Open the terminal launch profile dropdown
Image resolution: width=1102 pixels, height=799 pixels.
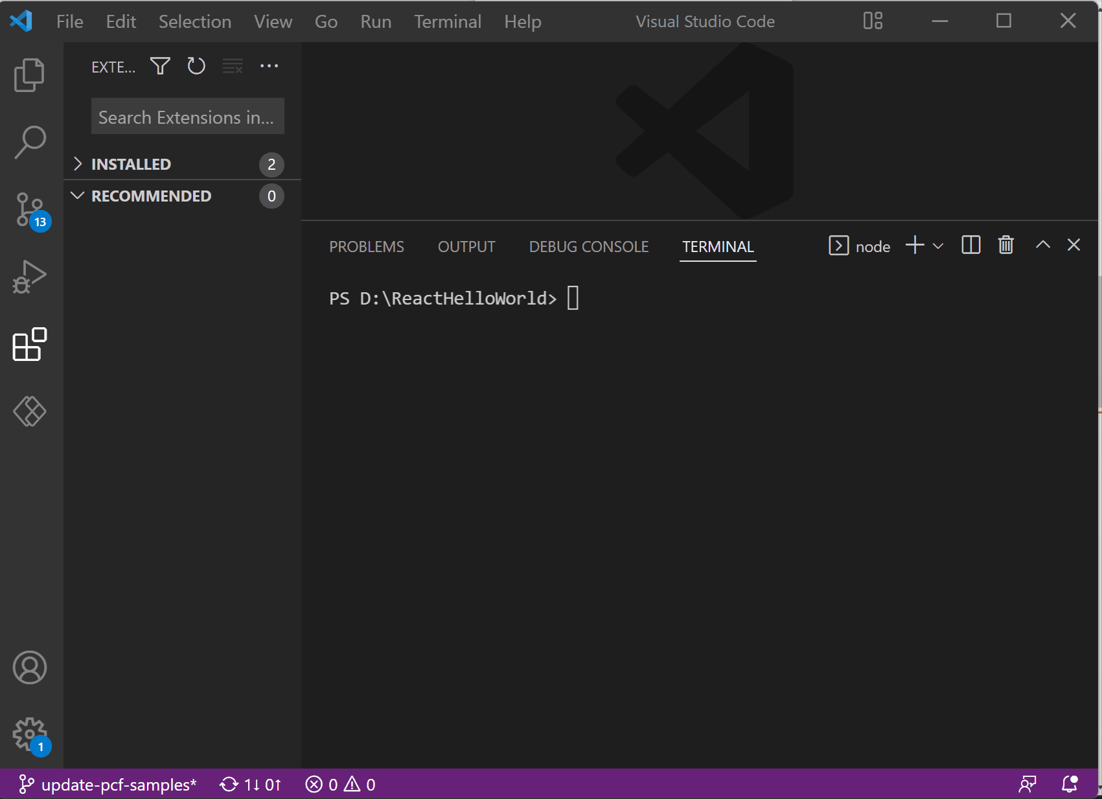937,246
